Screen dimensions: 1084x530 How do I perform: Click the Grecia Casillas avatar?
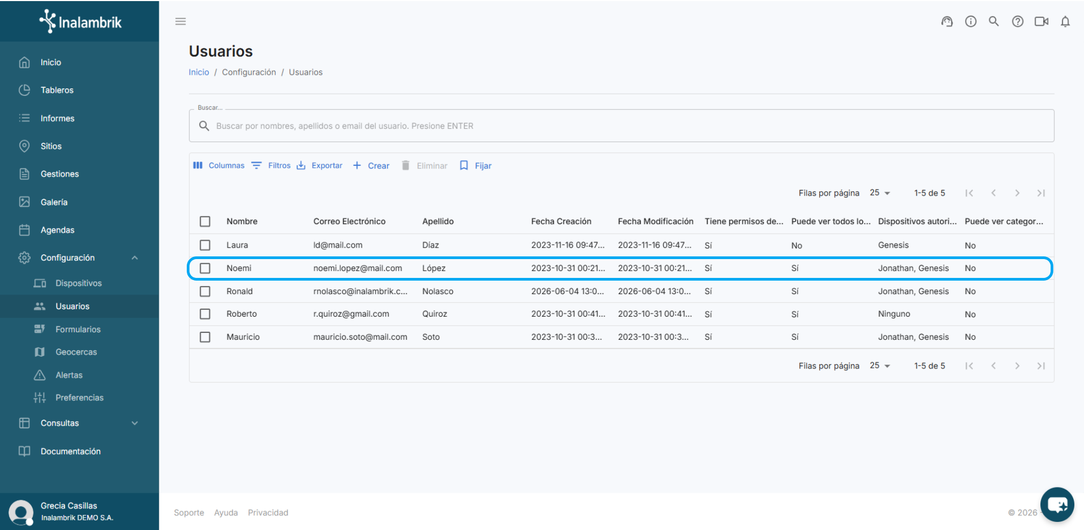21,512
